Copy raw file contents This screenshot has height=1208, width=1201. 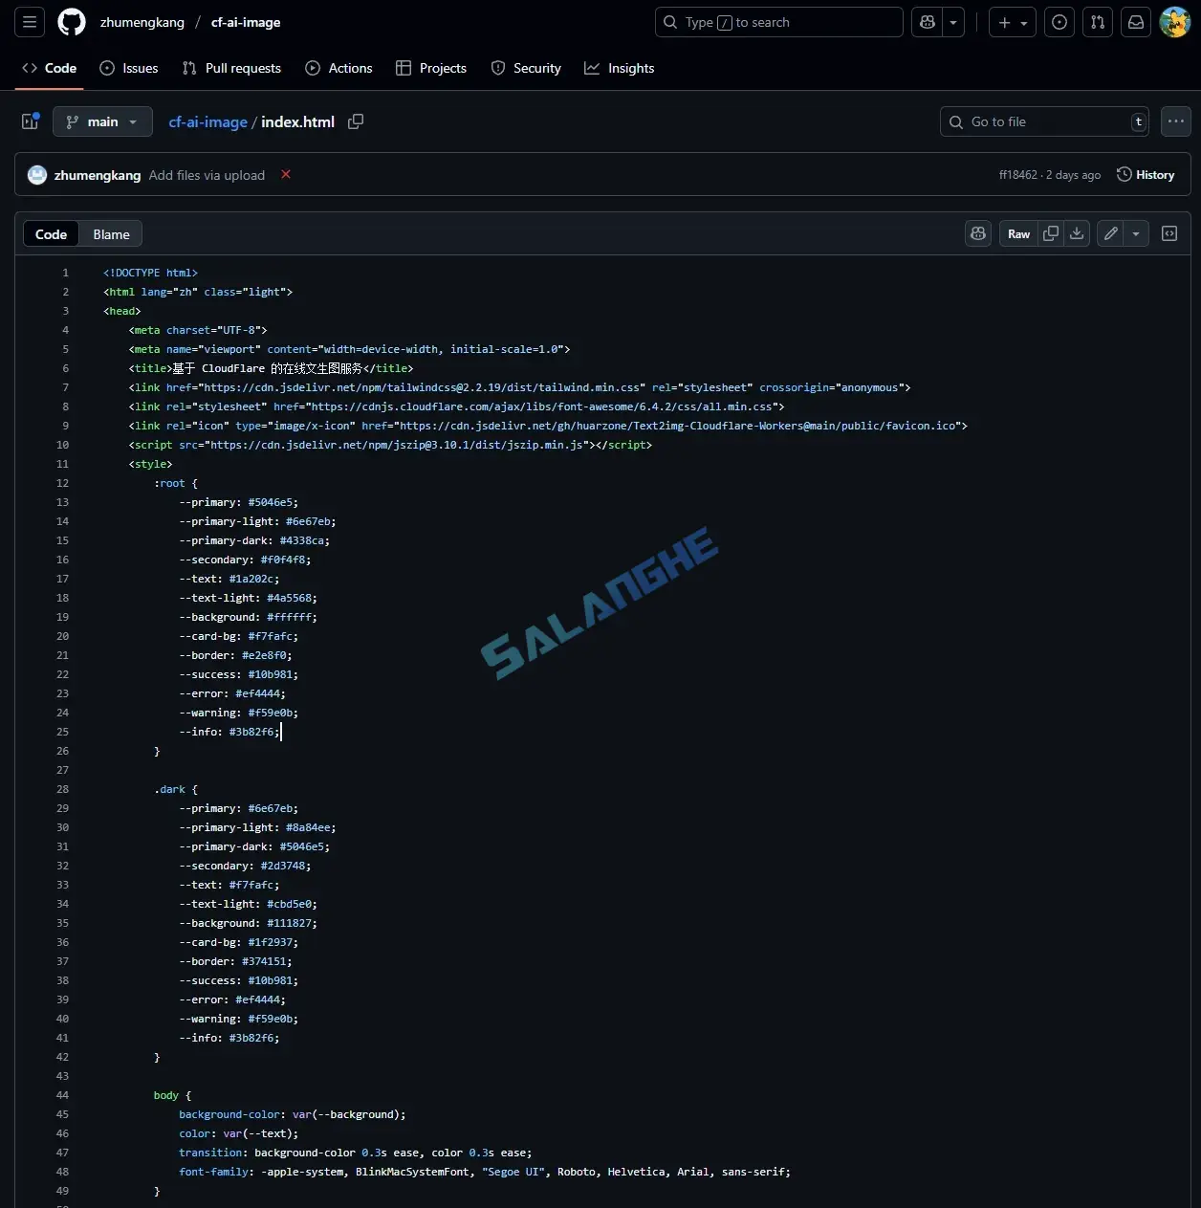1051,233
